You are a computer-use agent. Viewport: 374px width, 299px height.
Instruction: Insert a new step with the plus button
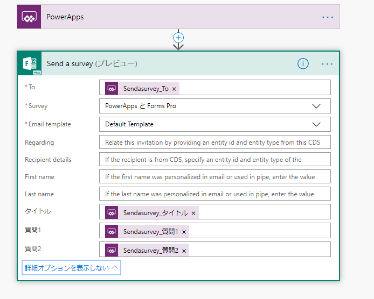178,38
